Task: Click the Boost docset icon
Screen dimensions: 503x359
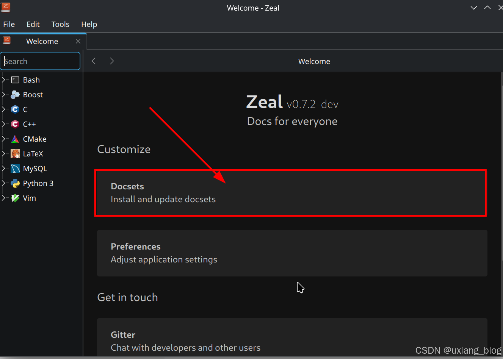Action: (x=15, y=95)
